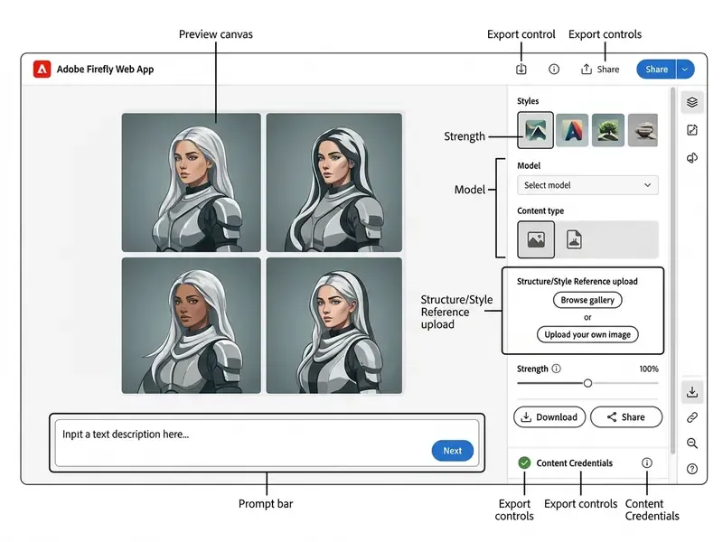The image size is (723, 542).
Task: Select the top-left generated portrait image
Action: point(192,182)
